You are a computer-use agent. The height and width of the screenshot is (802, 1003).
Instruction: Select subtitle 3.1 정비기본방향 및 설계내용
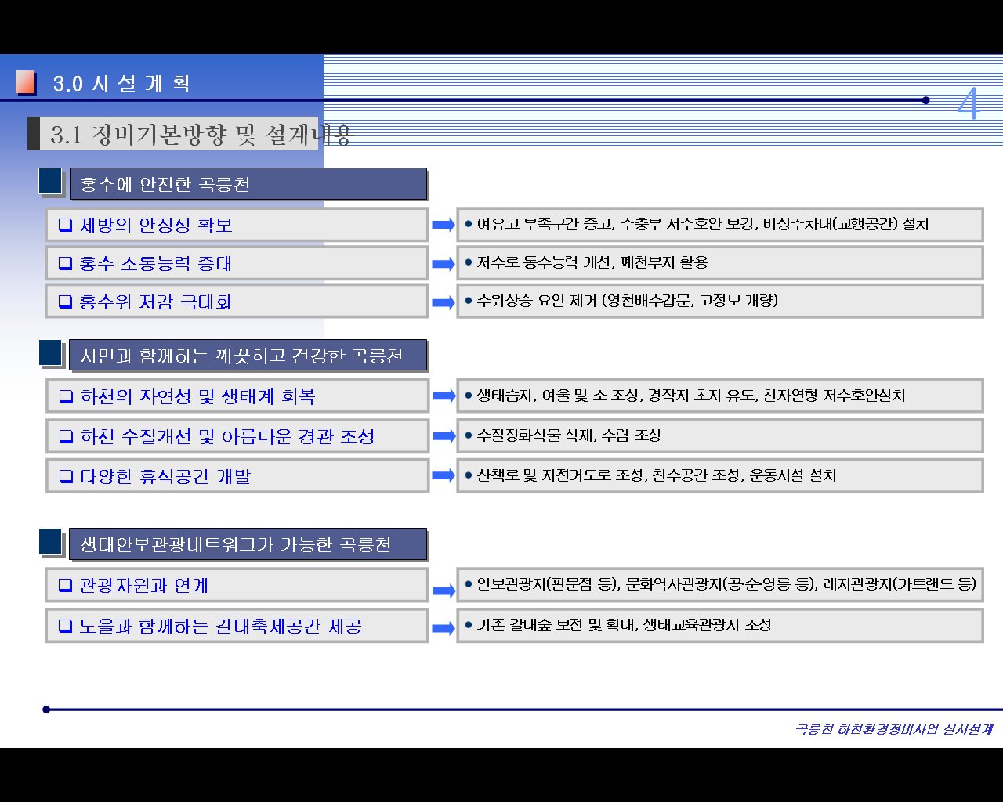point(202,135)
